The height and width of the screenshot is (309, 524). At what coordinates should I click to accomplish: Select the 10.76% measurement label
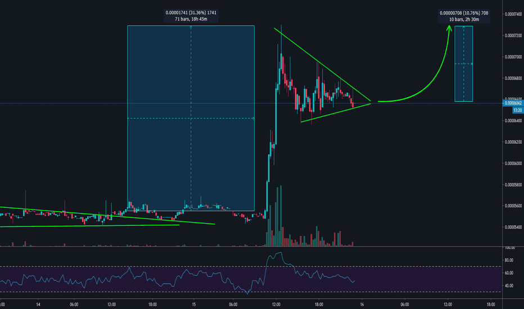[464, 13]
